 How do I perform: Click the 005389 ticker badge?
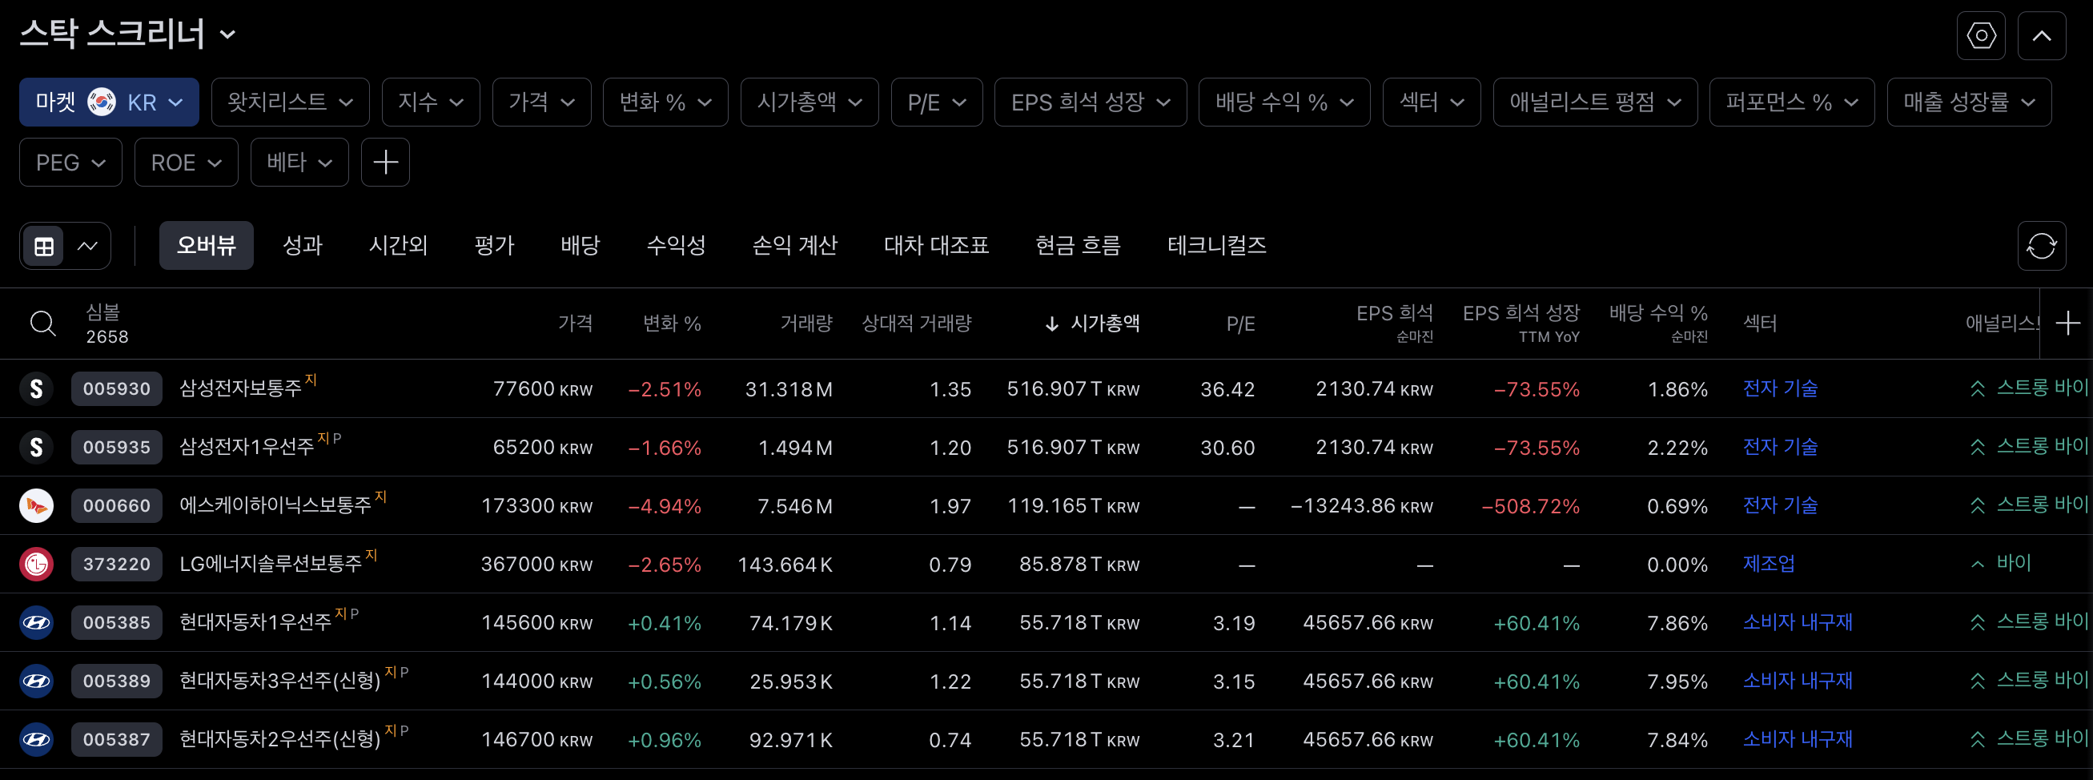tap(116, 681)
